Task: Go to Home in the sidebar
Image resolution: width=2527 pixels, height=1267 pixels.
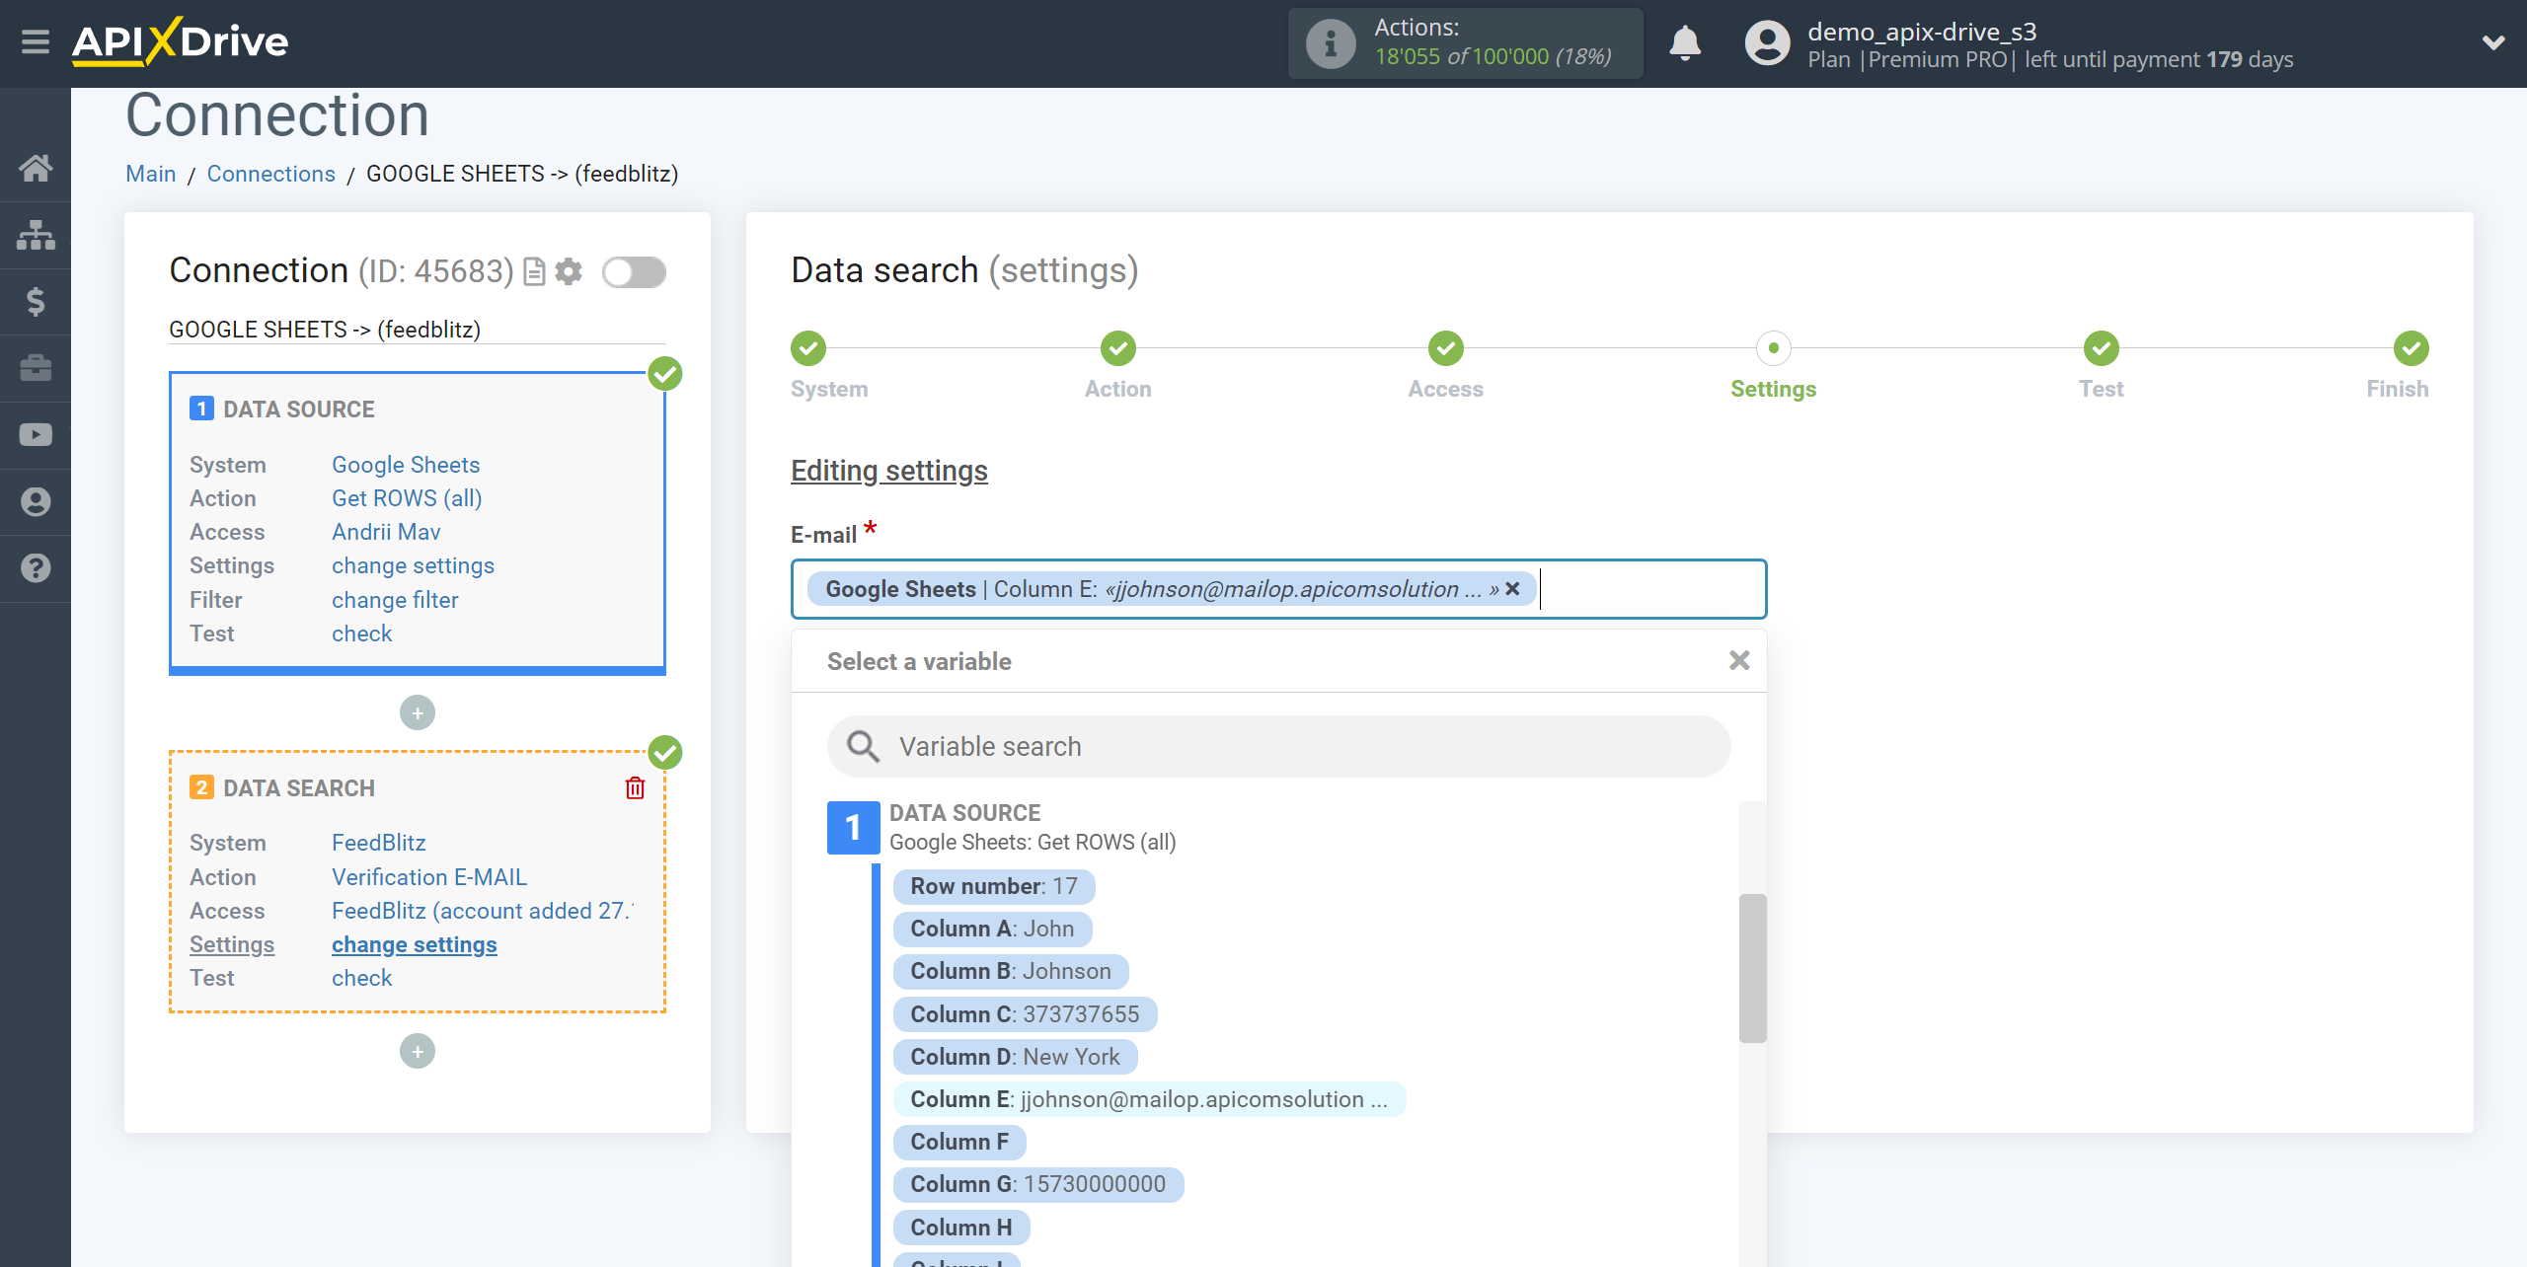Action: click(x=36, y=168)
